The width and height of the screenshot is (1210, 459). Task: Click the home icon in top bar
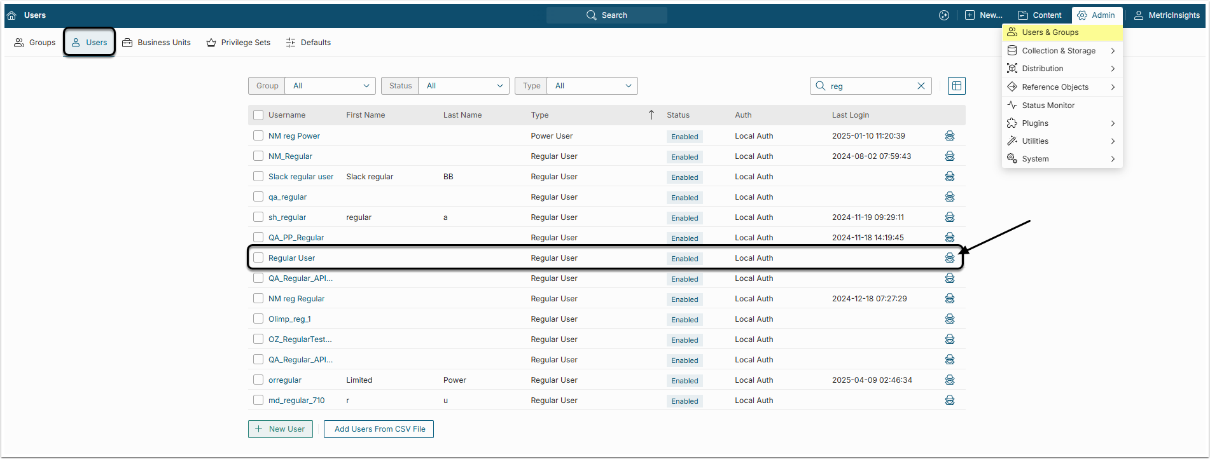[11, 15]
